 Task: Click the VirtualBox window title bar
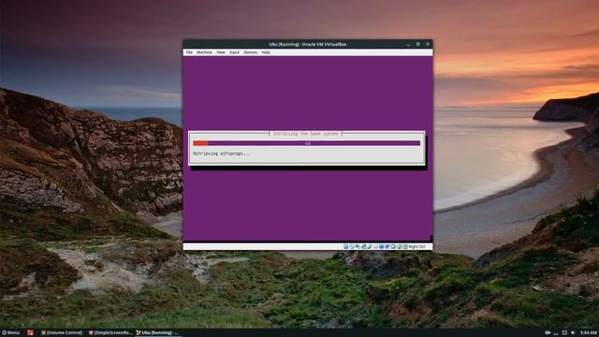point(308,44)
